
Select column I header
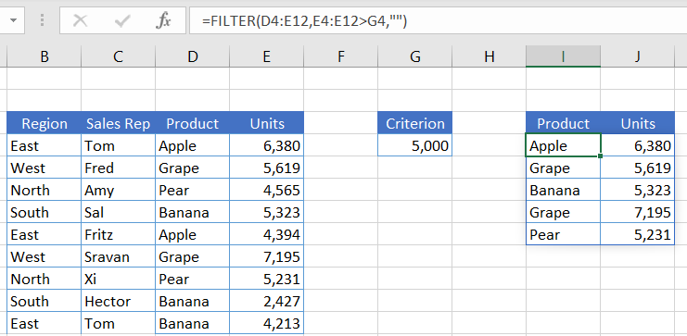pyautogui.click(x=563, y=56)
